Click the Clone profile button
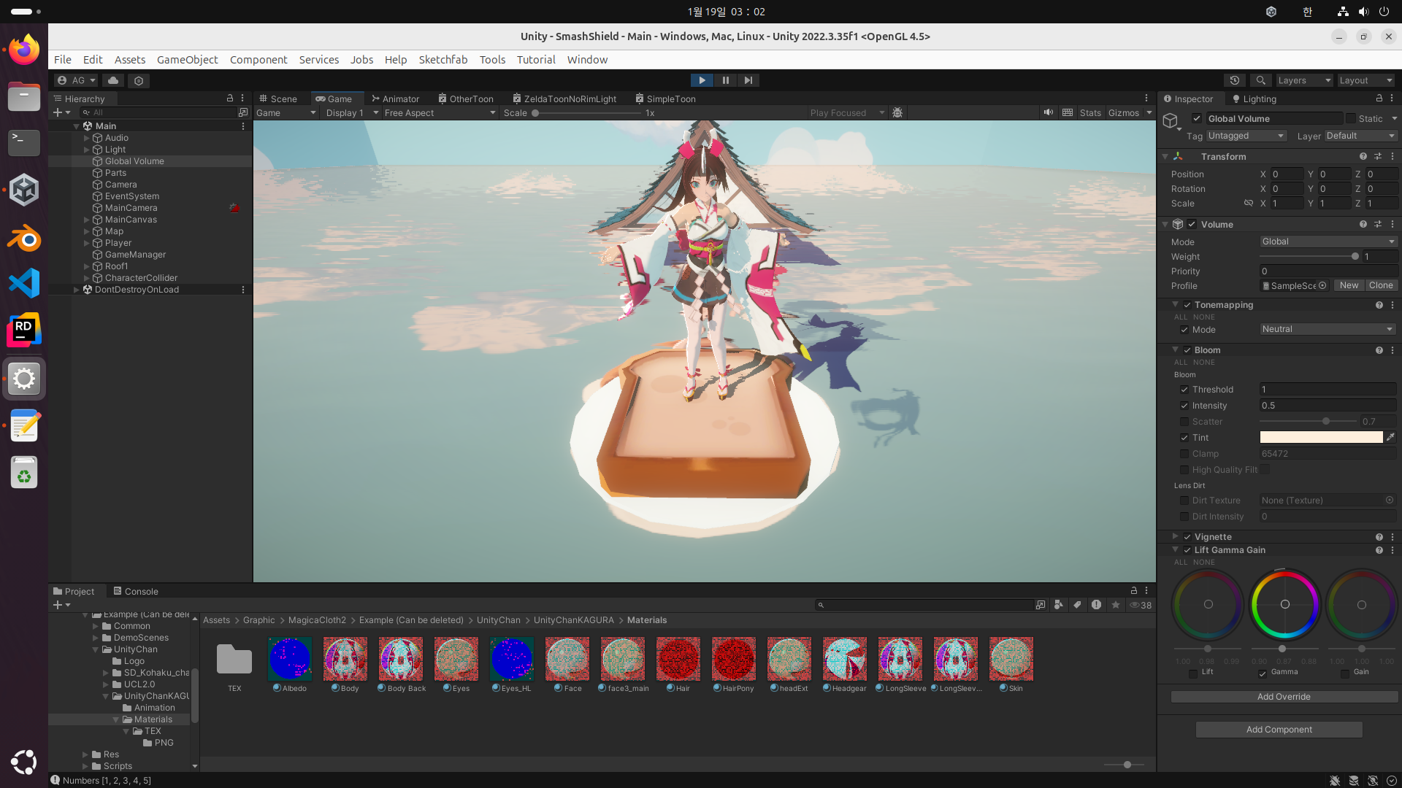 tap(1381, 285)
